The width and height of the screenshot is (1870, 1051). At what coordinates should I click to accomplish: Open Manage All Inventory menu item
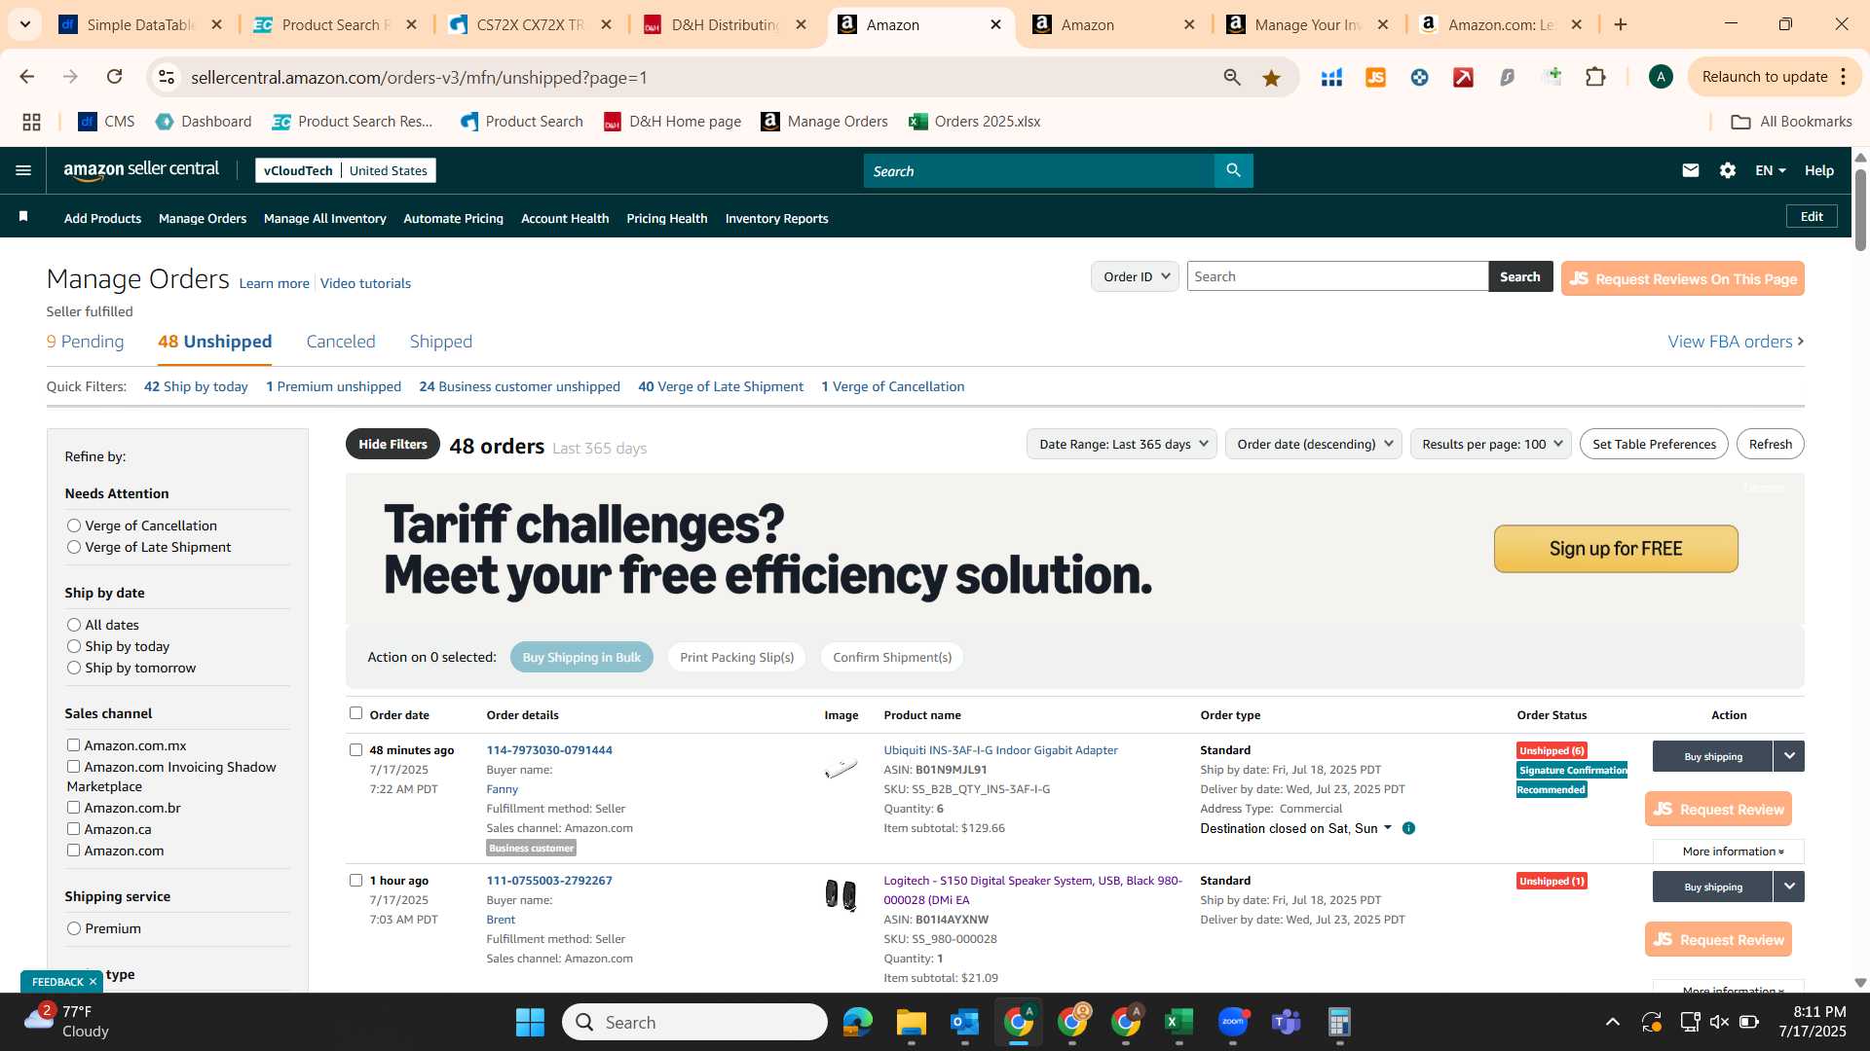[325, 218]
